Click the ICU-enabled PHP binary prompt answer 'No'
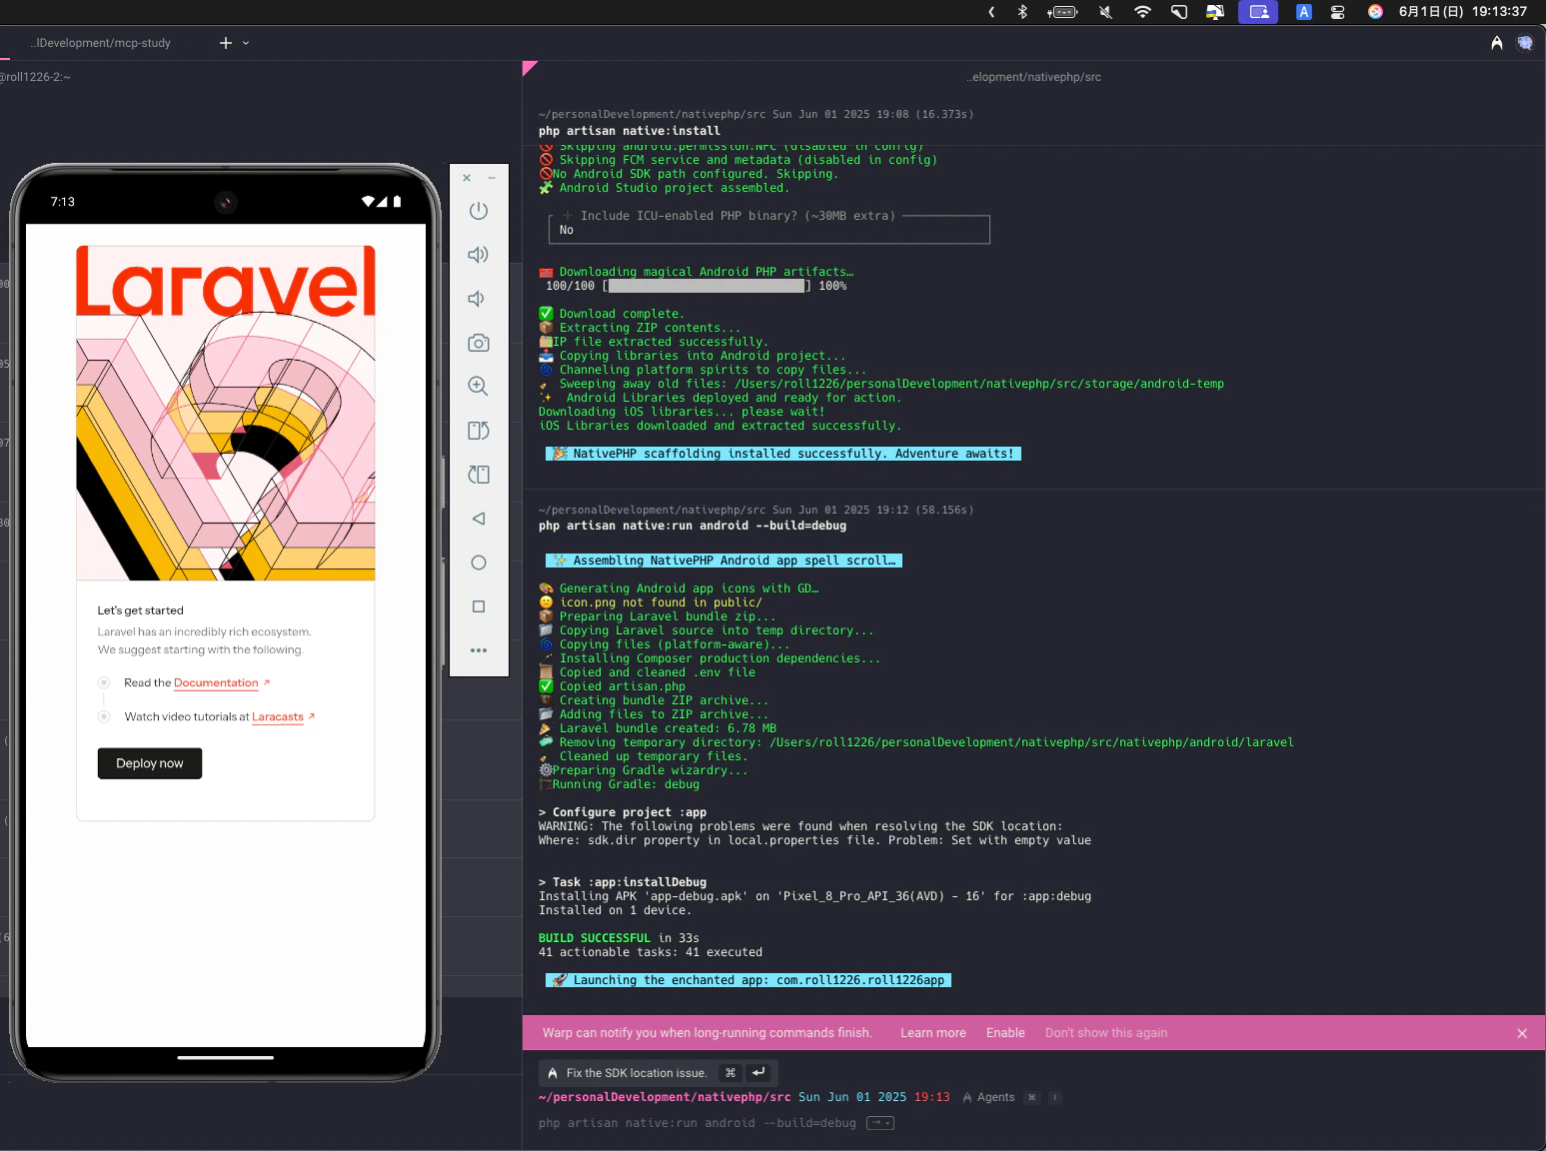1546x1151 pixels. [567, 230]
